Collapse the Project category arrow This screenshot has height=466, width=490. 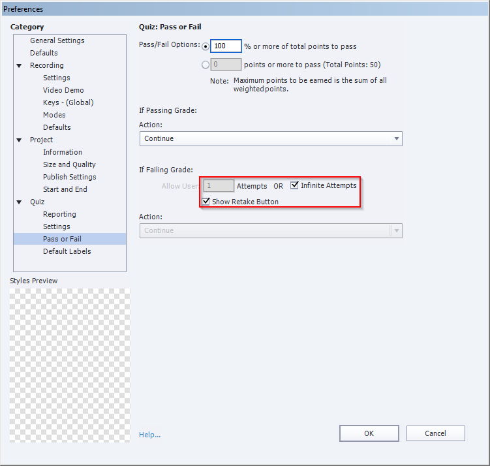click(x=20, y=140)
